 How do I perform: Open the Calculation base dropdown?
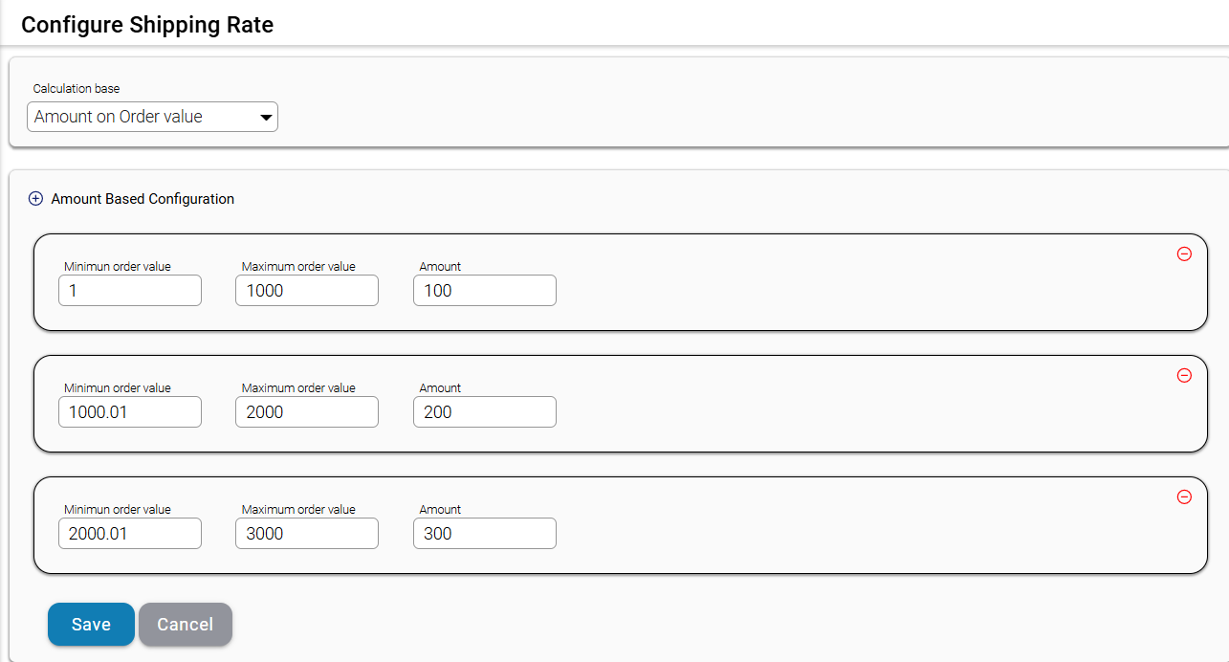pos(152,117)
